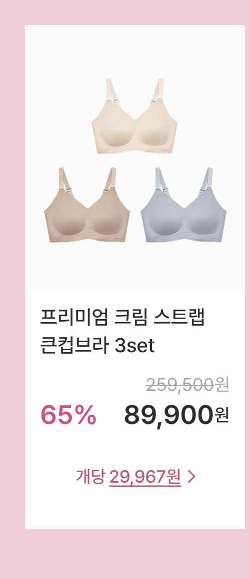Click the product title 프리미엄 크림 스트랩
Viewport: 250px width, 579px height.
coord(122,318)
